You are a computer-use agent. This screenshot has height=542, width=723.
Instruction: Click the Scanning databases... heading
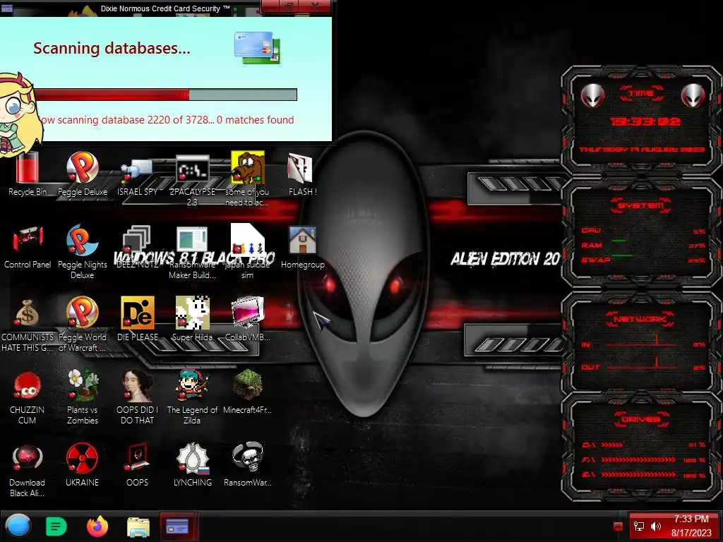pyautogui.click(x=112, y=49)
